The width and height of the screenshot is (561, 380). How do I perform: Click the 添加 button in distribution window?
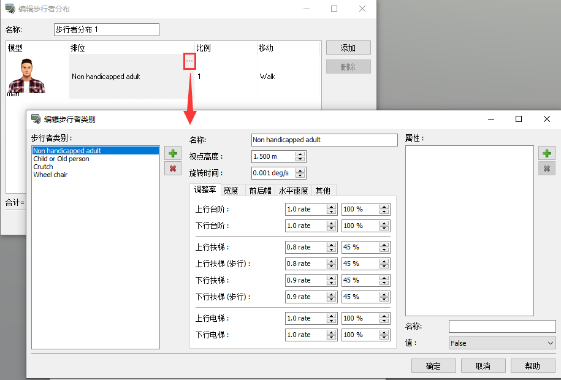pos(348,48)
